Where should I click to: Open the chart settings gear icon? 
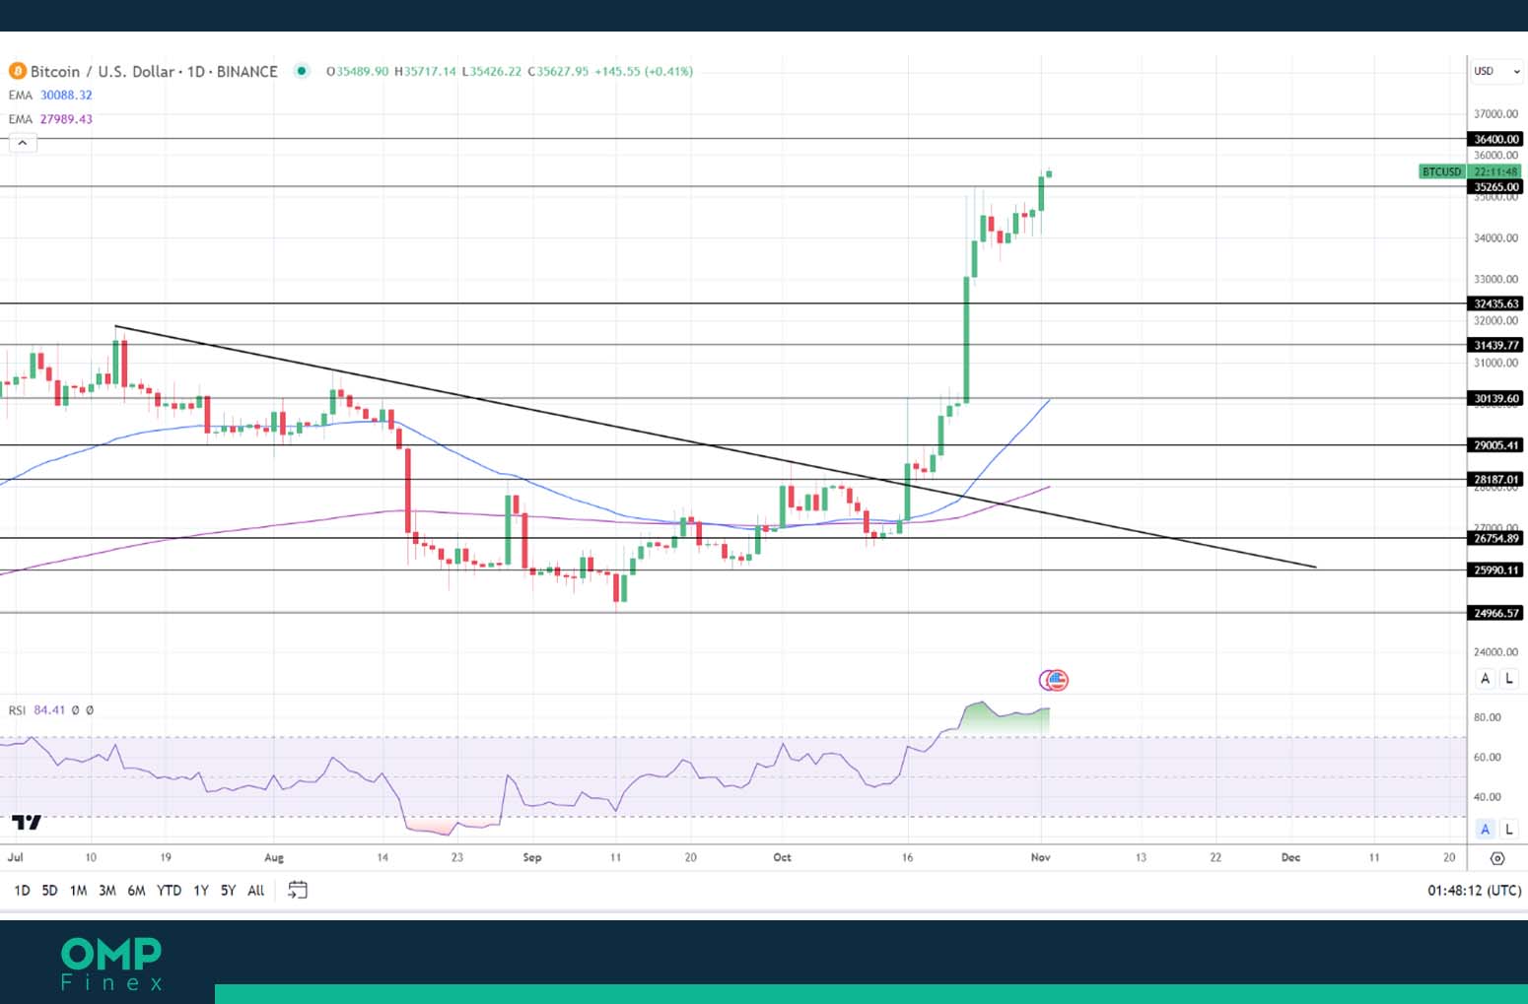1497,858
